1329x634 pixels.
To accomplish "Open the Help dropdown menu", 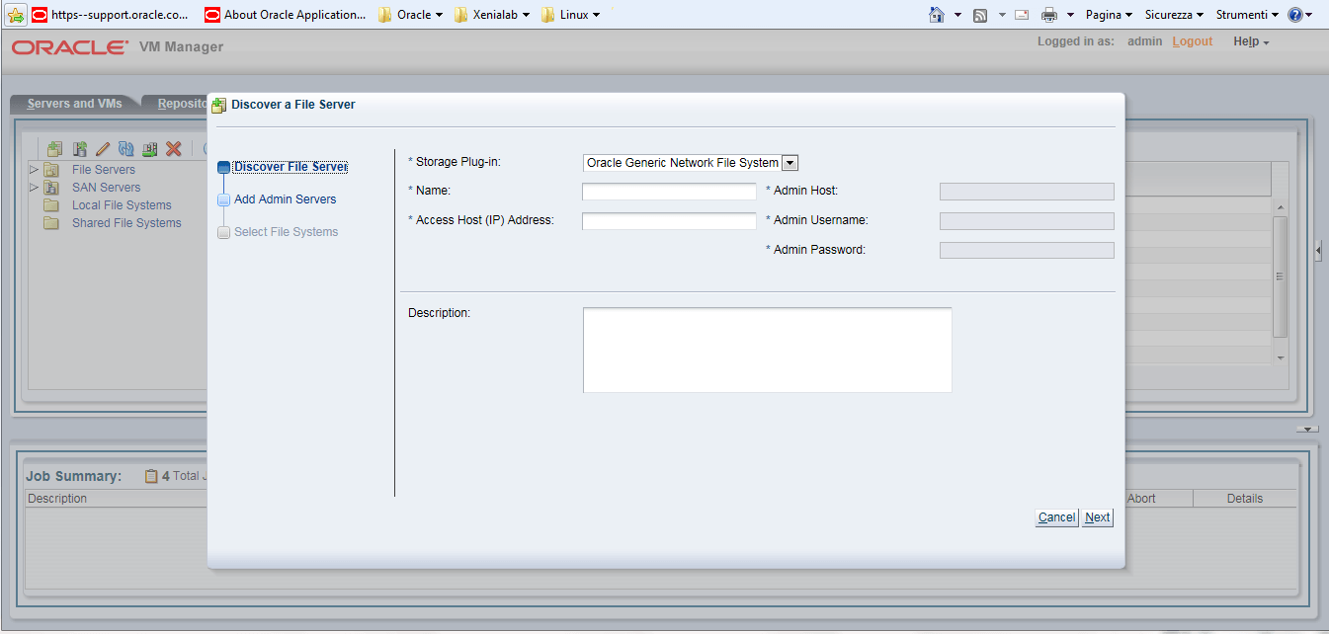I will (x=1251, y=41).
